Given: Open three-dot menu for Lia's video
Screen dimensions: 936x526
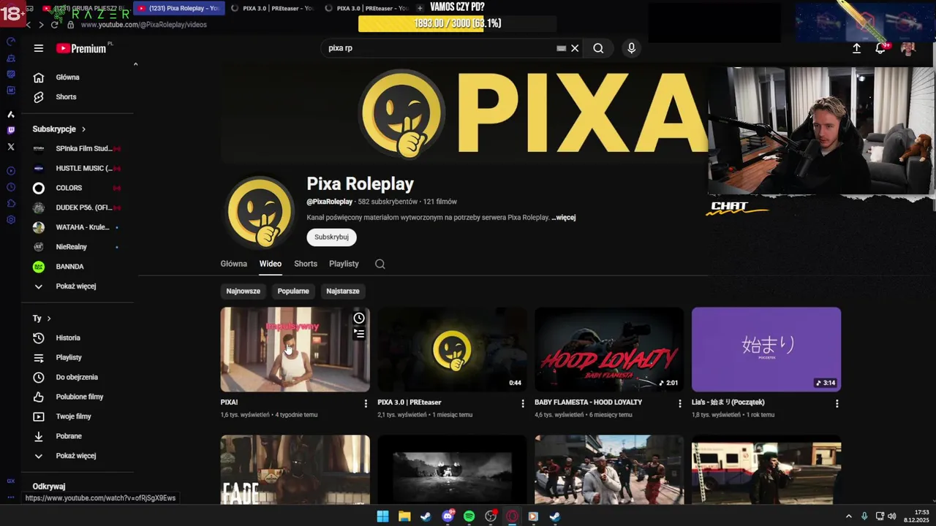Looking at the screenshot, I should click(x=837, y=403).
